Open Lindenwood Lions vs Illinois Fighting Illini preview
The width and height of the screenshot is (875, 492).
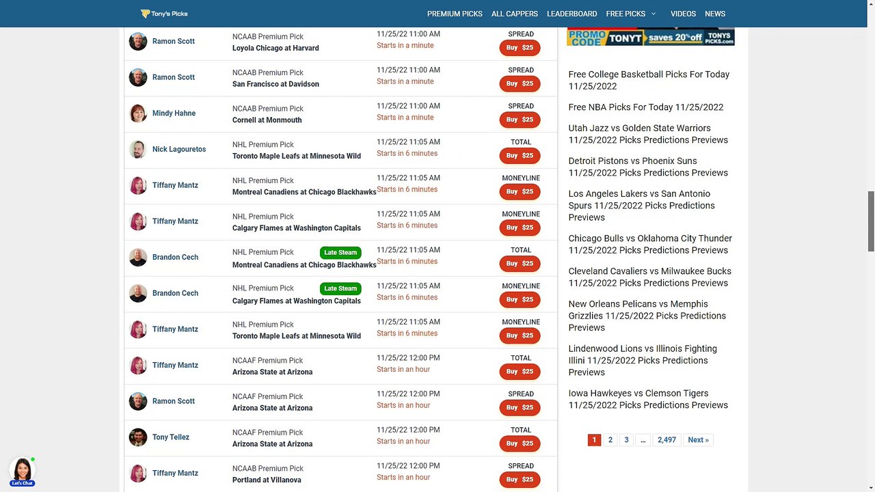[643, 360]
